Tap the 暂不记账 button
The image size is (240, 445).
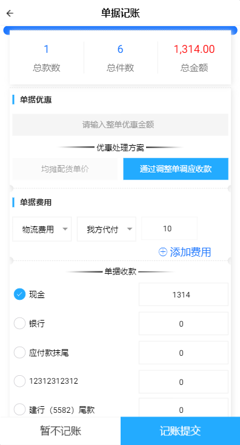[x=61, y=431]
